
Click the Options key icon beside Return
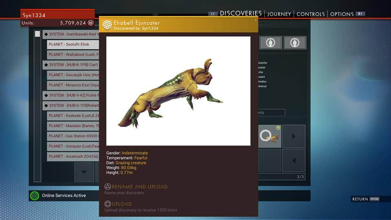coord(374,199)
